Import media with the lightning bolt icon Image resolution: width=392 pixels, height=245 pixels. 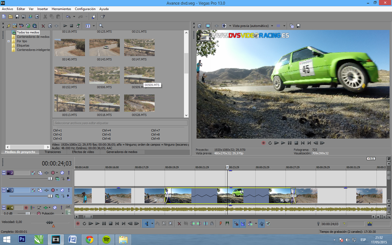(x=9, y=25)
